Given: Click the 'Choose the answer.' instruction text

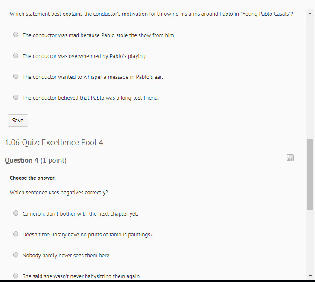Looking at the screenshot, I should (33, 178).
